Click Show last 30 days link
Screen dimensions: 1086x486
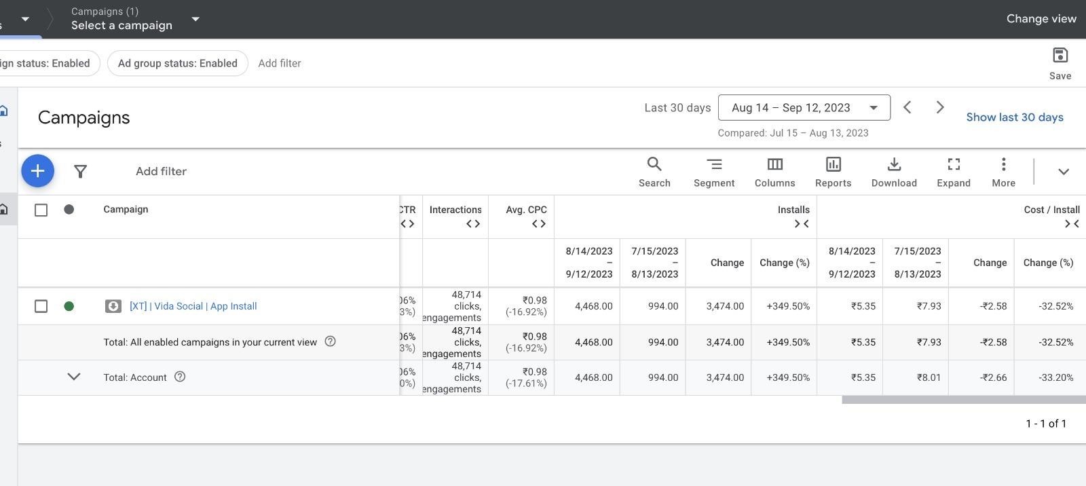click(1014, 117)
